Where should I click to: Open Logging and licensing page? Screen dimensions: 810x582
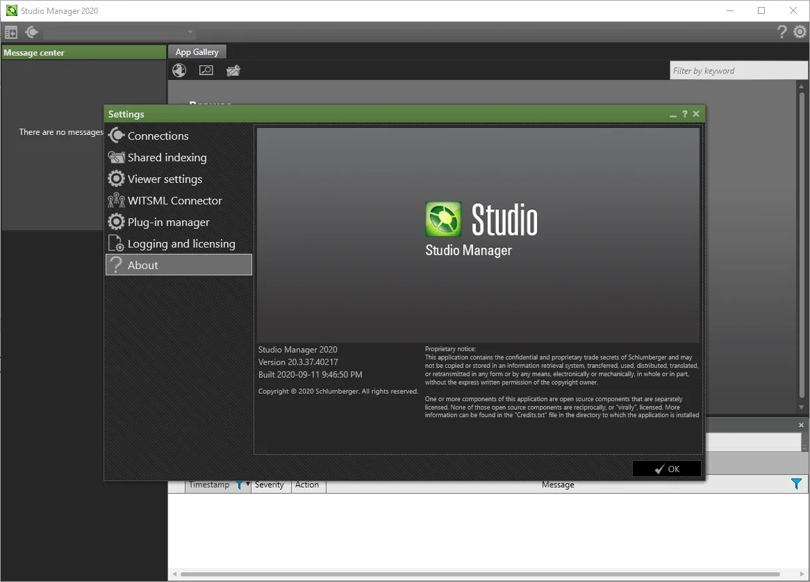pyautogui.click(x=179, y=243)
